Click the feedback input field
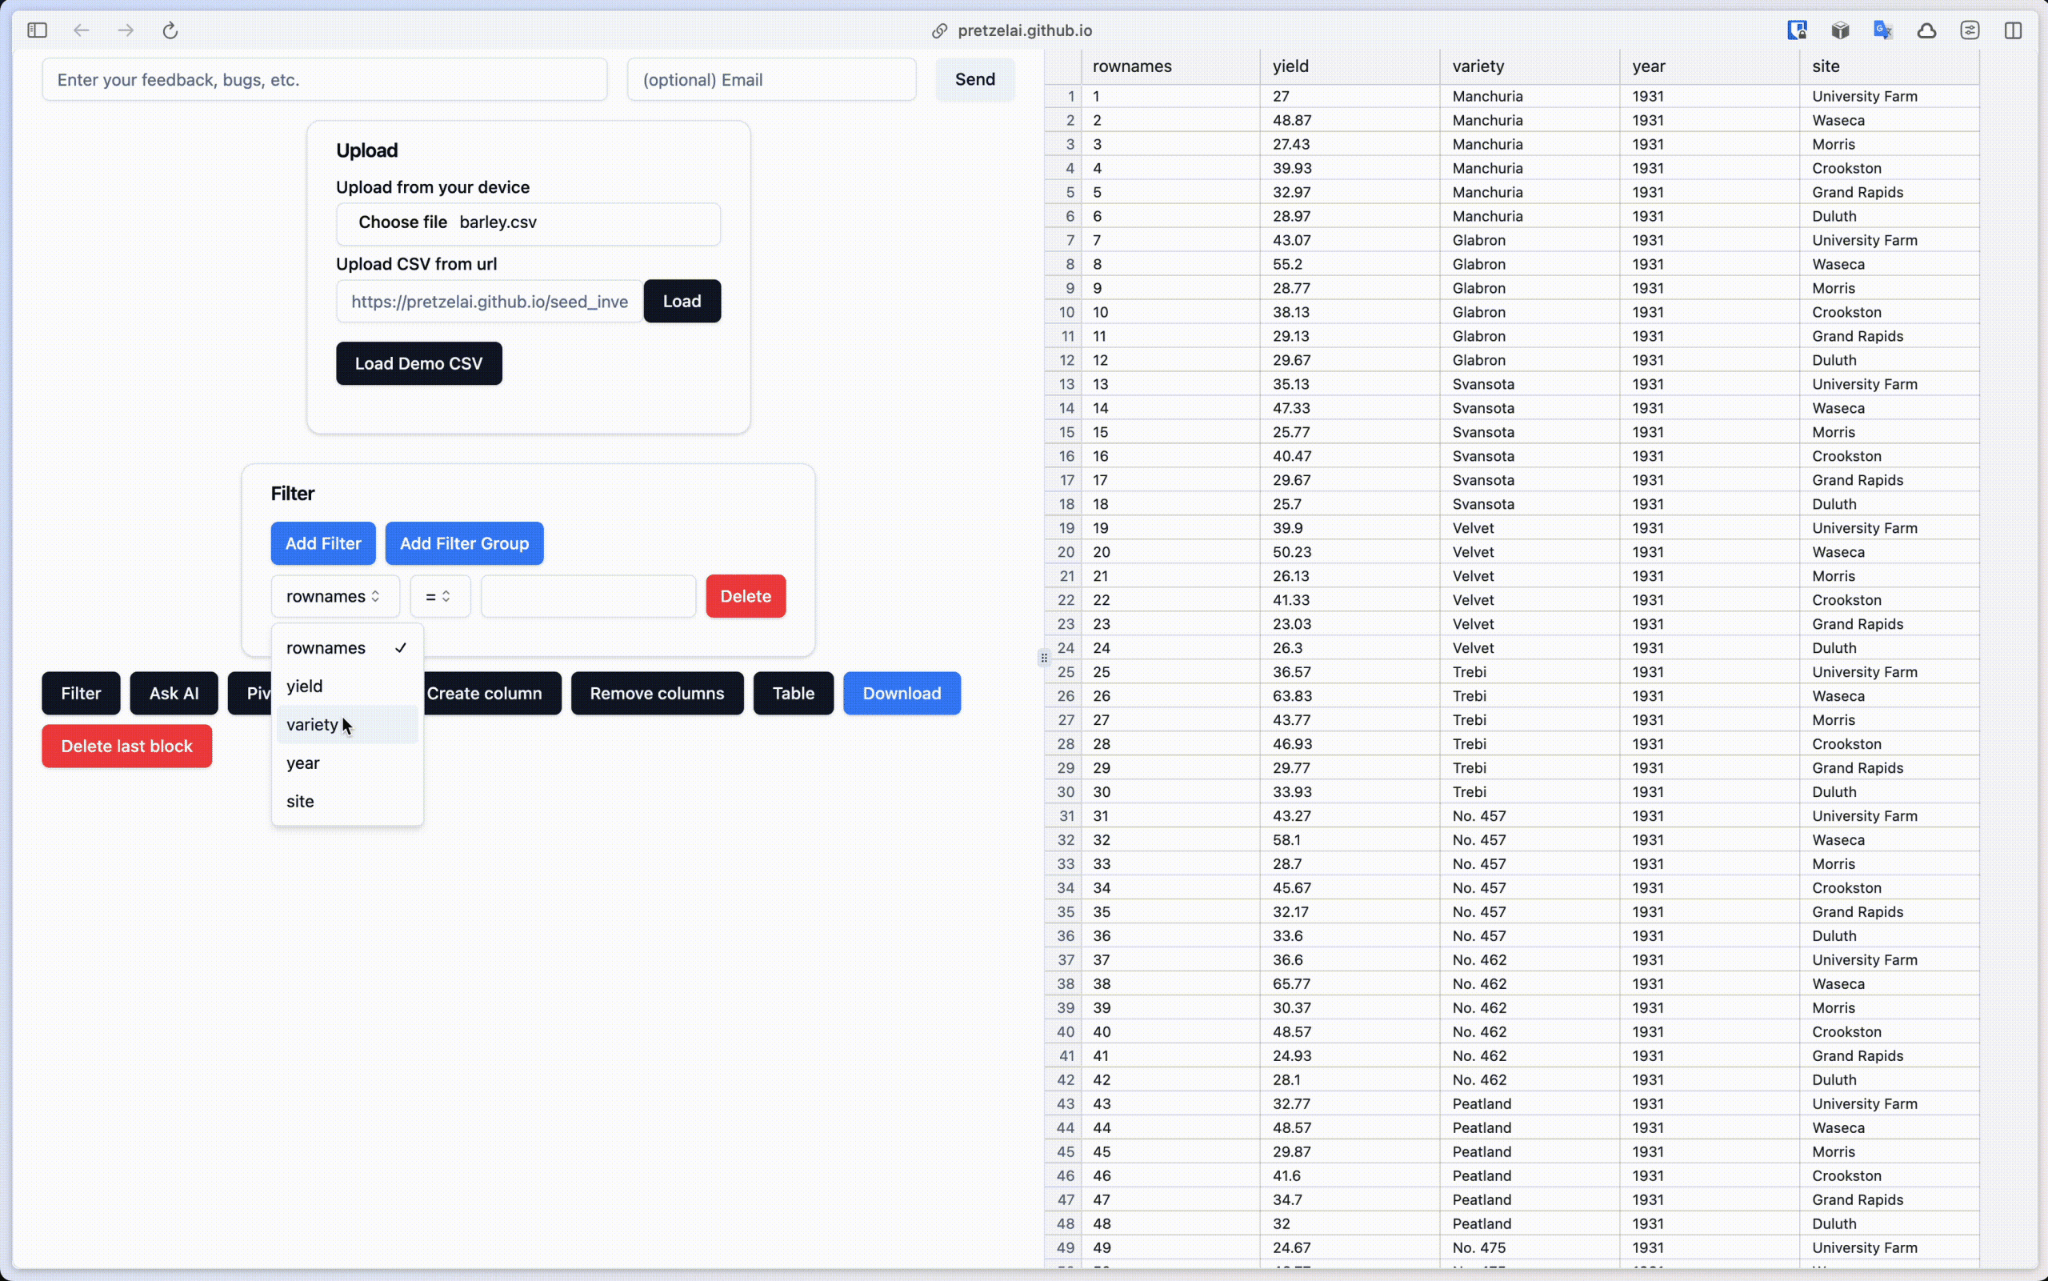 click(x=324, y=78)
